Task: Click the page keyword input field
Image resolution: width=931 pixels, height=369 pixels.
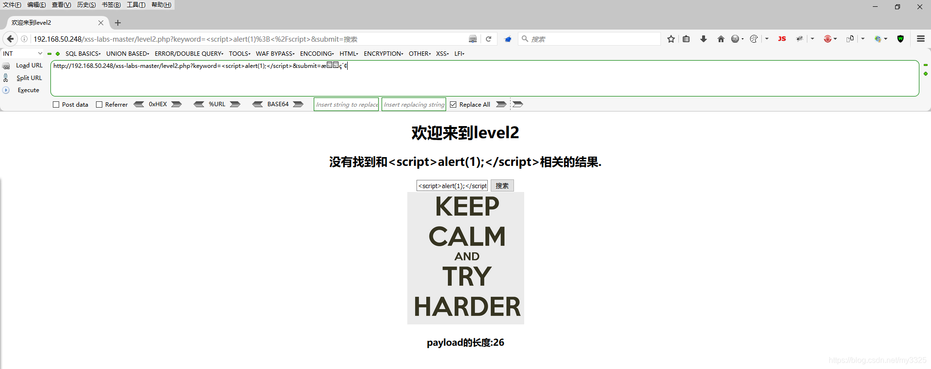Action: [x=452, y=186]
